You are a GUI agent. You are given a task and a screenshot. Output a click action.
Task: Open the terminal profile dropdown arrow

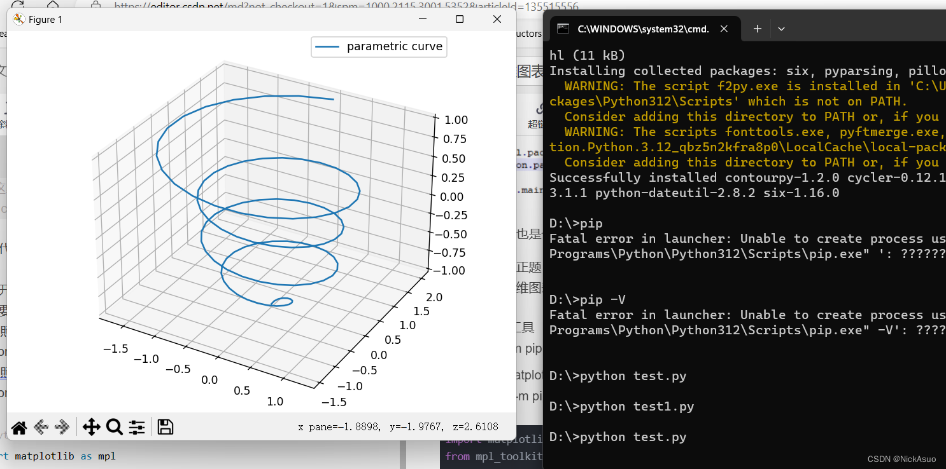point(782,29)
